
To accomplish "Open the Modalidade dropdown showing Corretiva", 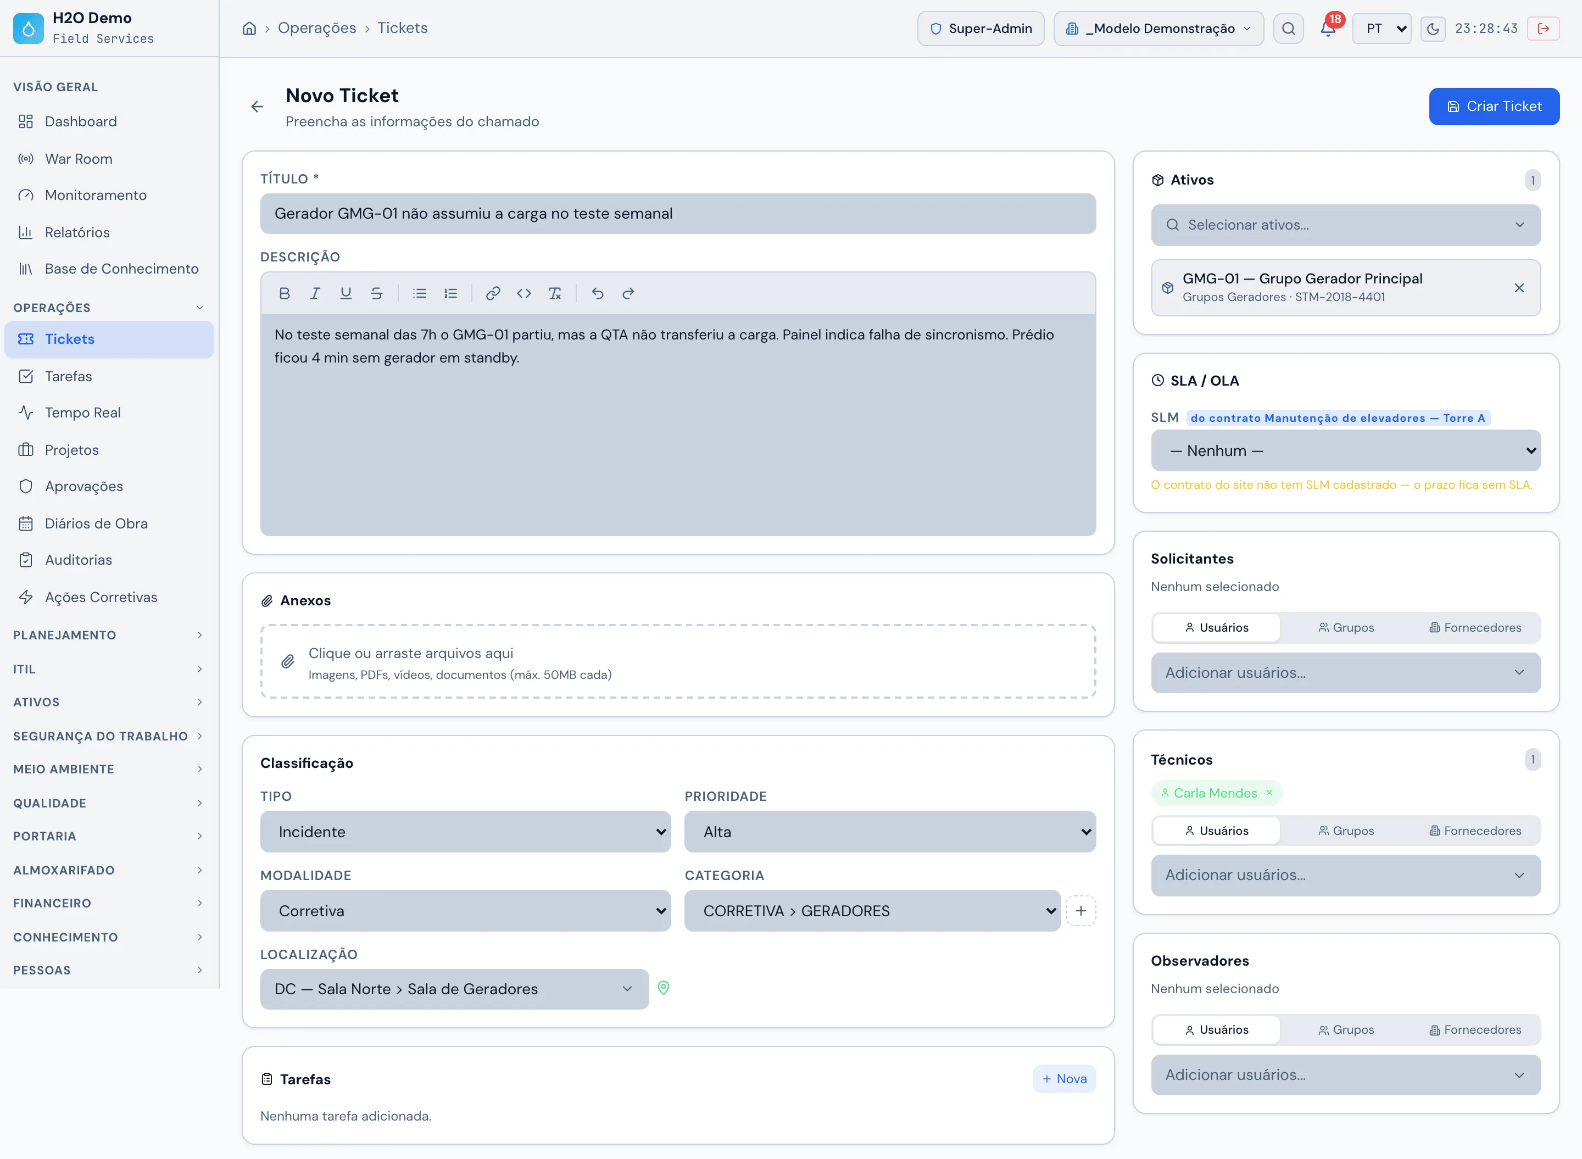I will click(465, 911).
